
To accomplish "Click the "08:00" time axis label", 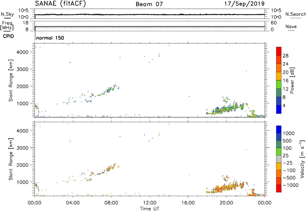I will point(111,203).
